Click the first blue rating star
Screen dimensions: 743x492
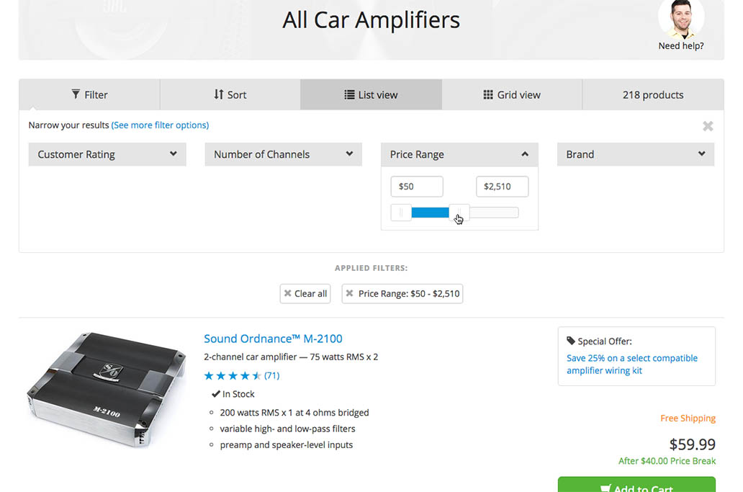coord(210,375)
